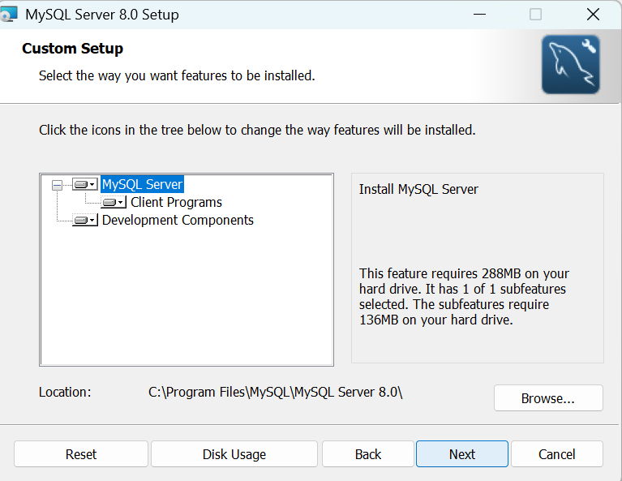Click the Reset button
The height and width of the screenshot is (481, 622).
click(x=81, y=454)
